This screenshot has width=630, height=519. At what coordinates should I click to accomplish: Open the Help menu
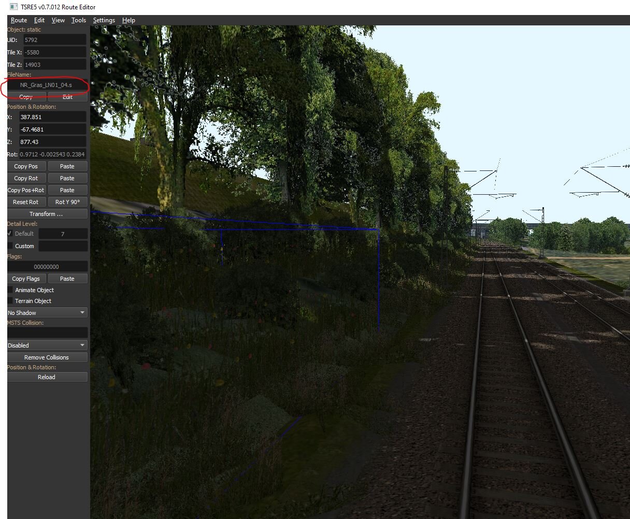pos(128,20)
